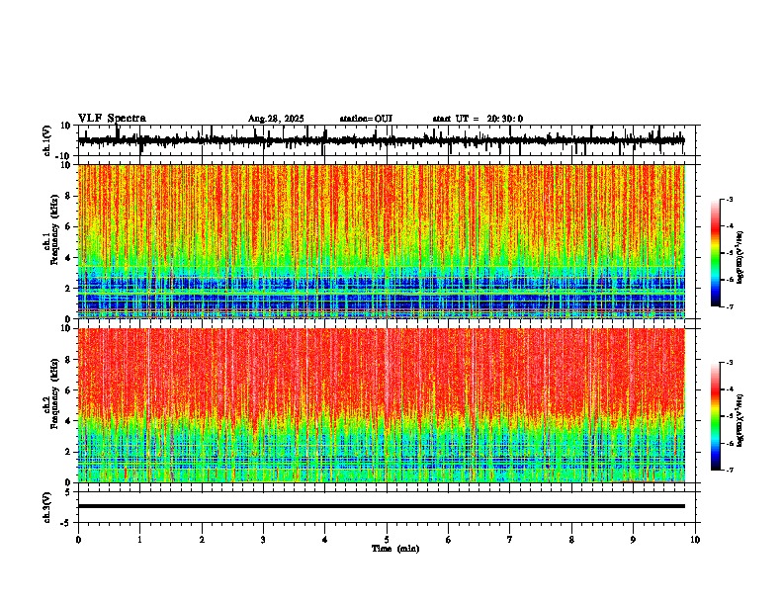Click the time axis tick label "9"

tap(633, 540)
